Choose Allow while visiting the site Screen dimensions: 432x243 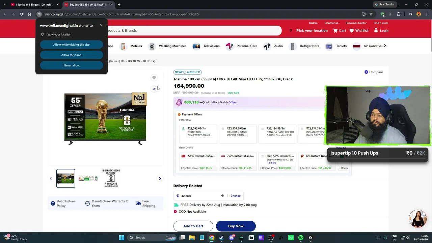(71, 45)
